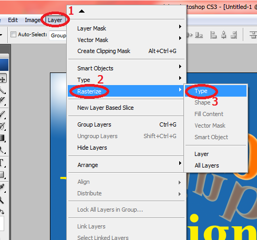Viewport: 257px width, 240px height.
Task: Expand the Arrange submenu
Action: 126,165
